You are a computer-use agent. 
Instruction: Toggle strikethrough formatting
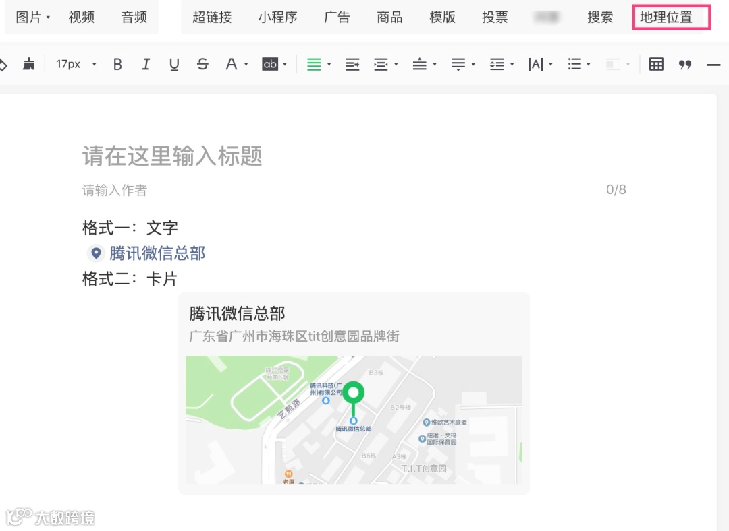pyautogui.click(x=202, y=64)
